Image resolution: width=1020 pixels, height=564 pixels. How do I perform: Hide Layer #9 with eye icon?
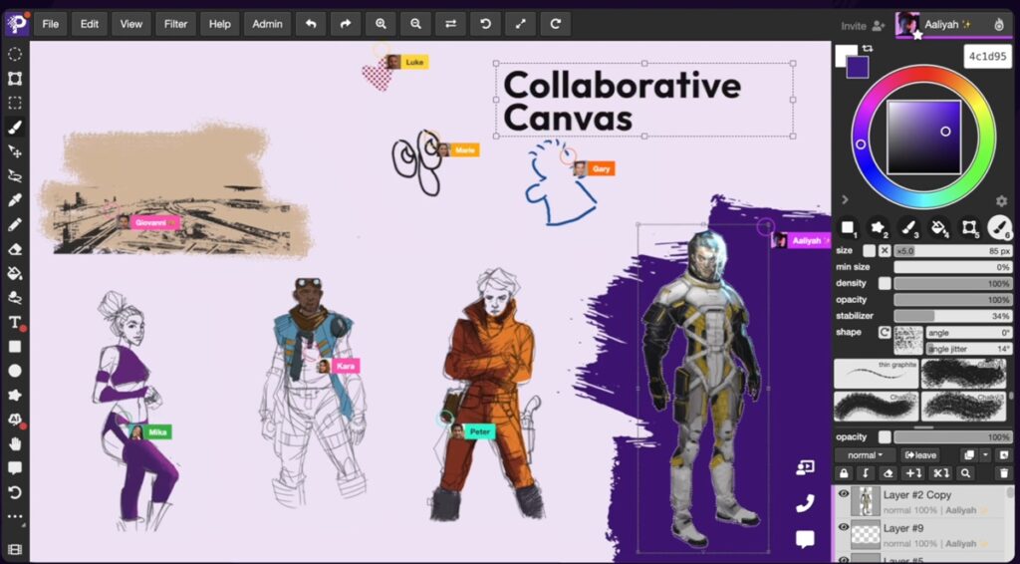844,527
